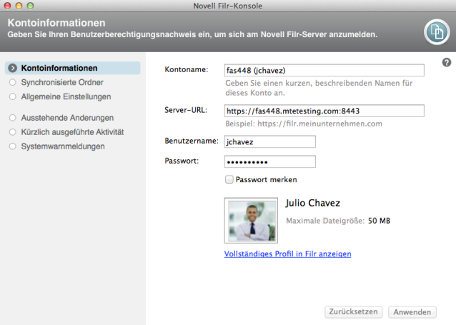This screenshot has width=456, height=325.
Task: Click the 50 MB file size value
Action: (379, 221)
